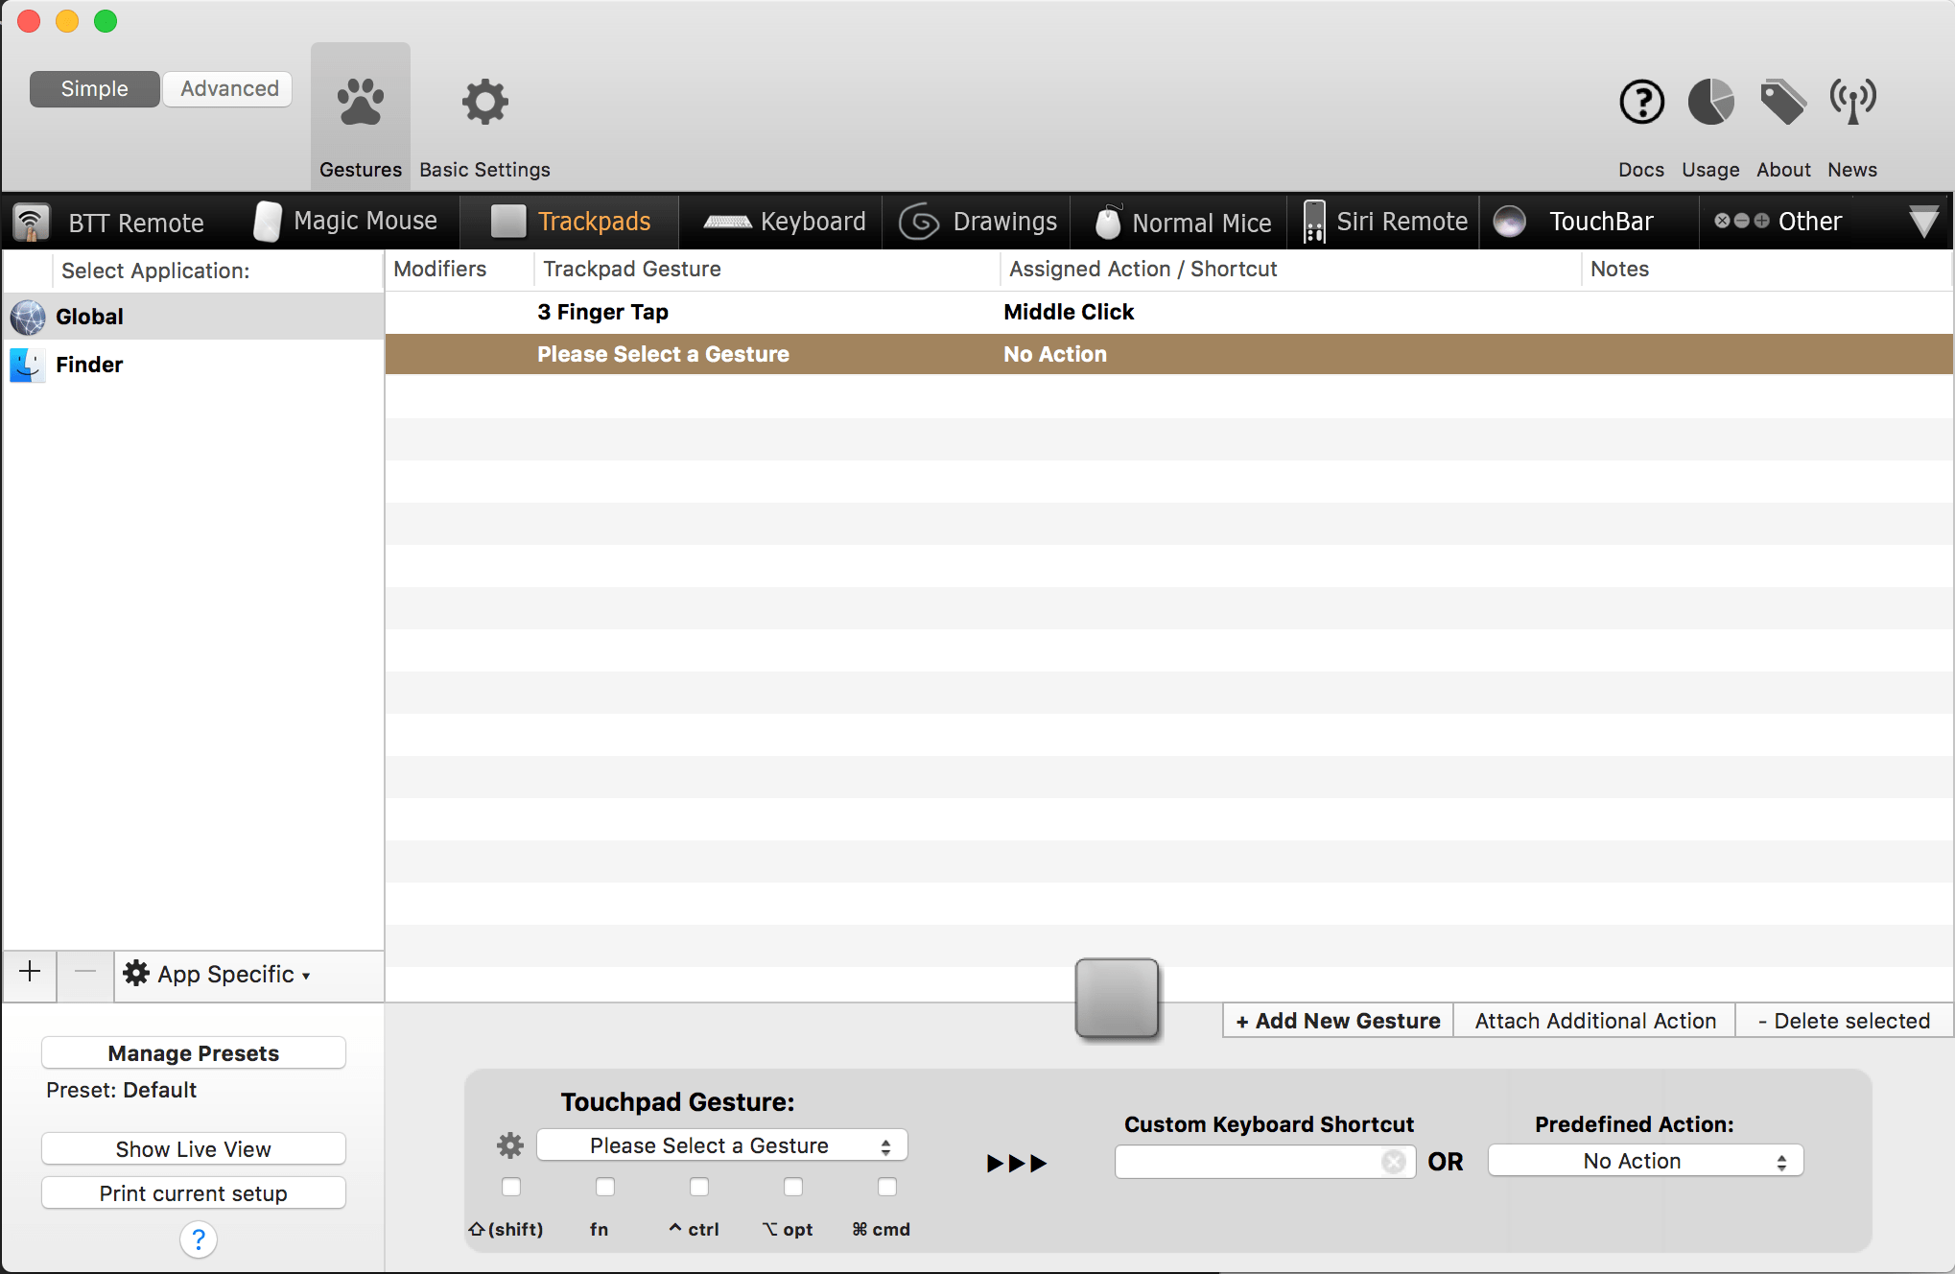The image size is (1955, 1274).
Task: Expand the device tab overflow triangle
Action: tap(1923, 222)
